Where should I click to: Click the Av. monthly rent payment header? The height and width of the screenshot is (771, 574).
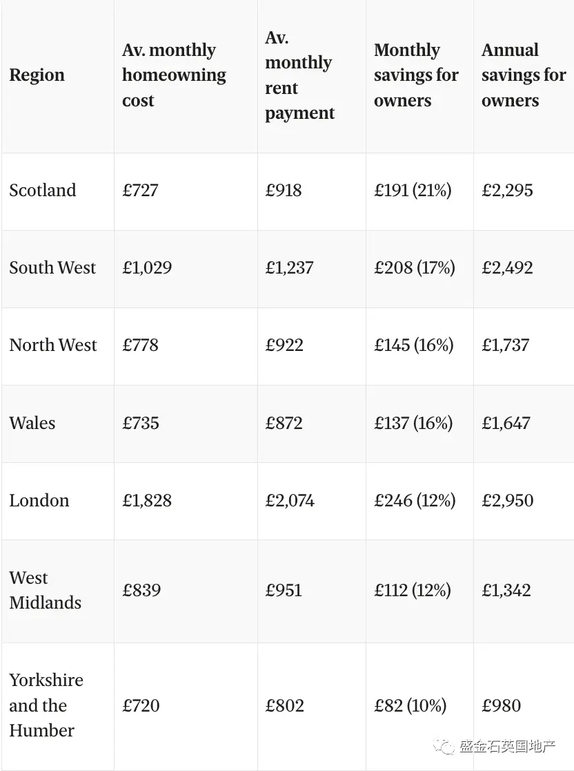tap(299, 75)
